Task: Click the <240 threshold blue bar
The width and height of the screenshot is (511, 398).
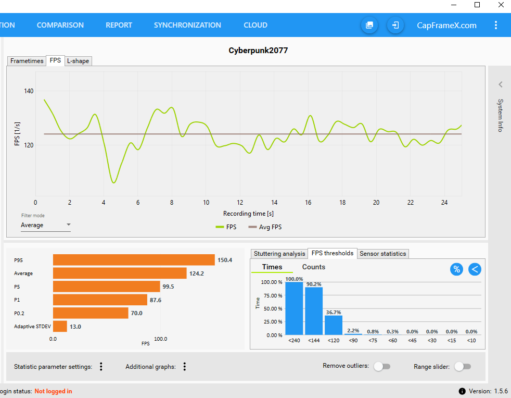Action: pyautogui.click(x=294, y=308)
